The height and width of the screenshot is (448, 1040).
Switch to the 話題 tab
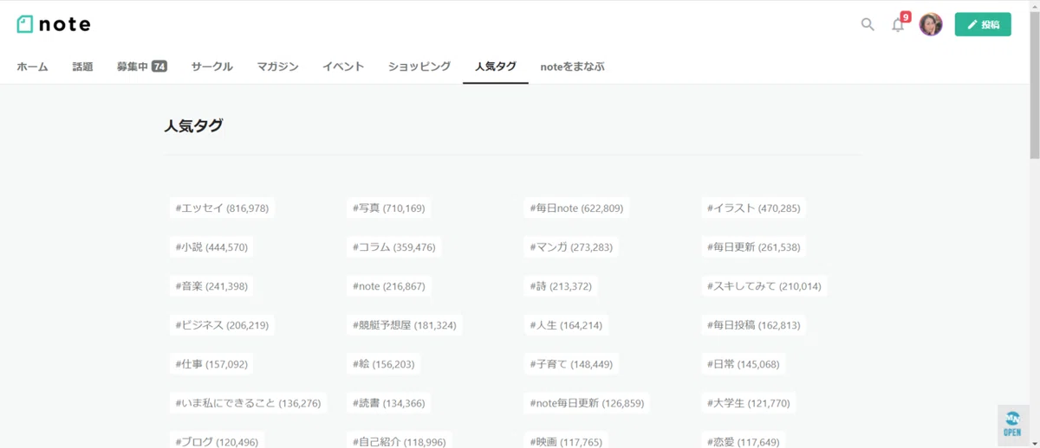[82, 67]
